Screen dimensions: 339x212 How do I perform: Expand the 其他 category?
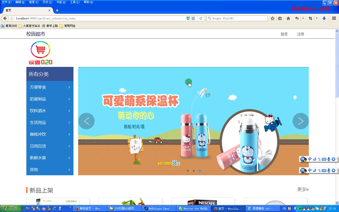(x=50, y=170)
